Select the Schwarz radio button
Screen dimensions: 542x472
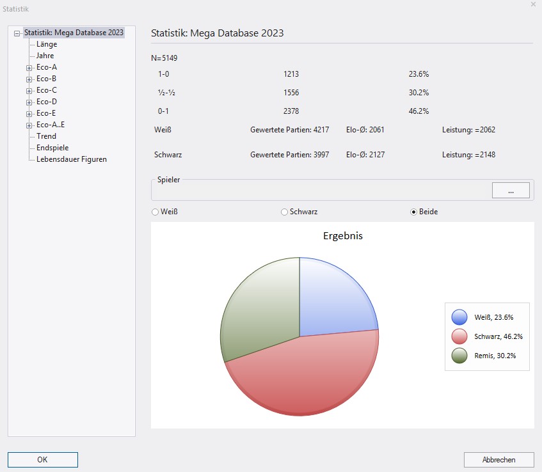(284, 212)
